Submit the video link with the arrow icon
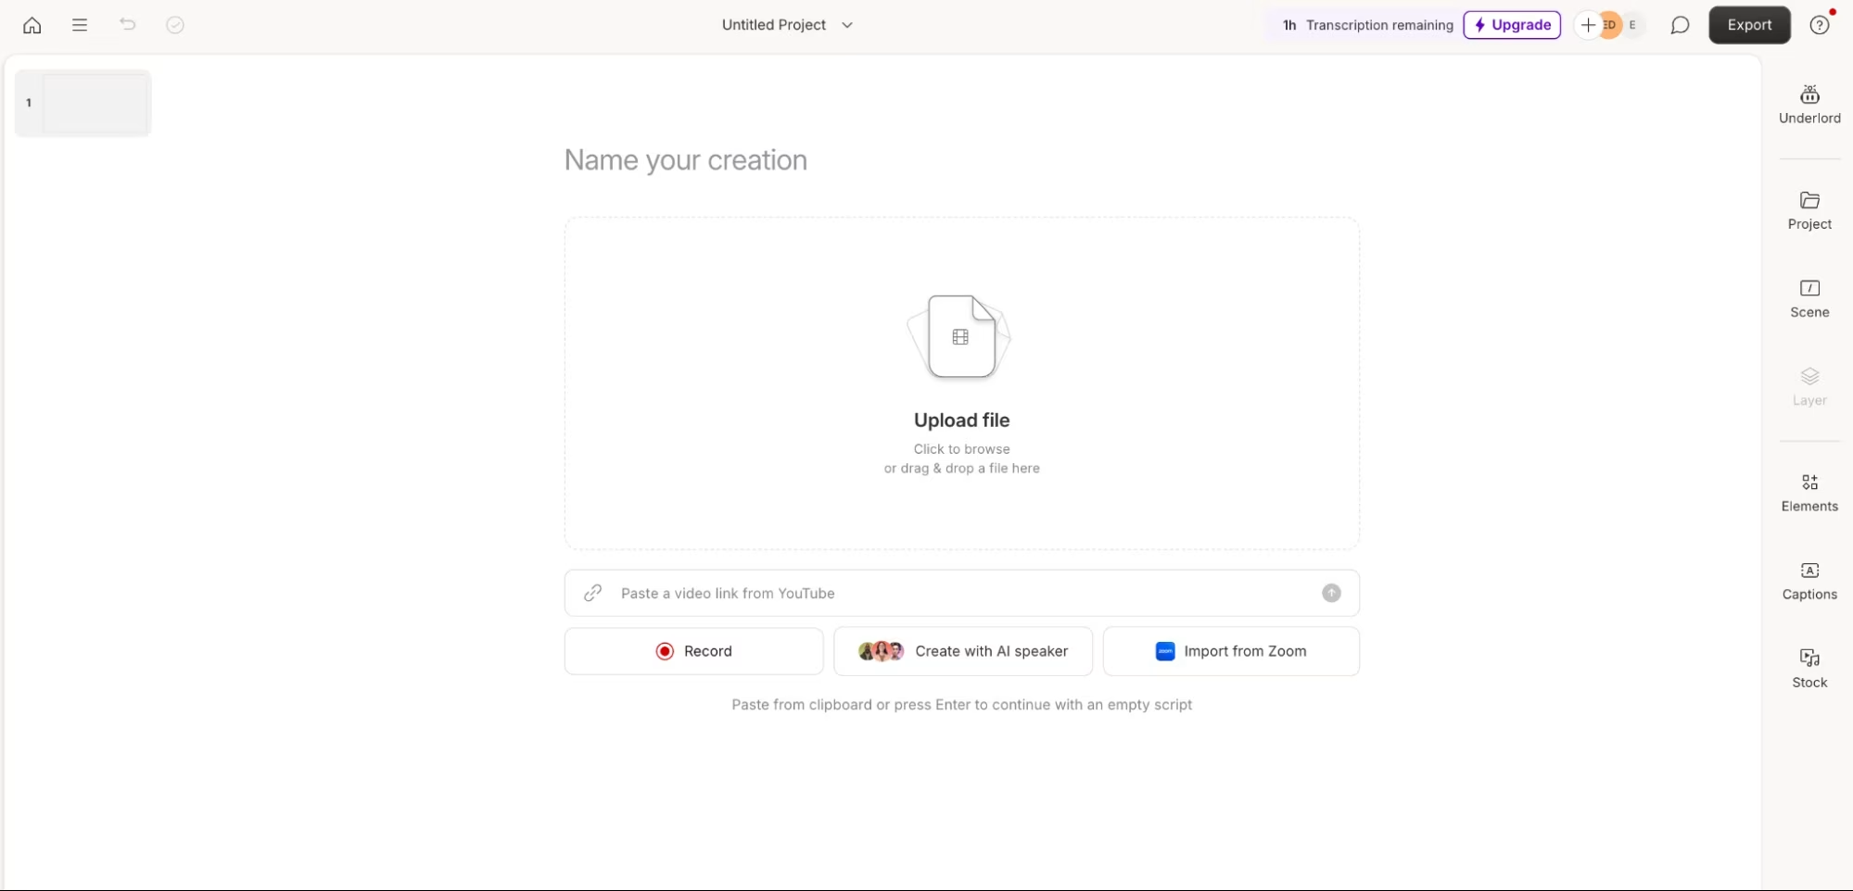Image resolution: width=1853 pixels, height=891 pixels. click(x=1331, y=593)
